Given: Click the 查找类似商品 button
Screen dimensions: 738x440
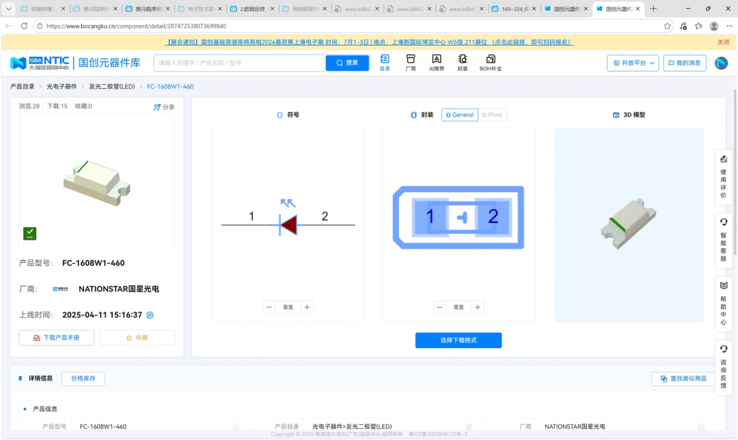Looking at the screenshot, I should 684,379.
